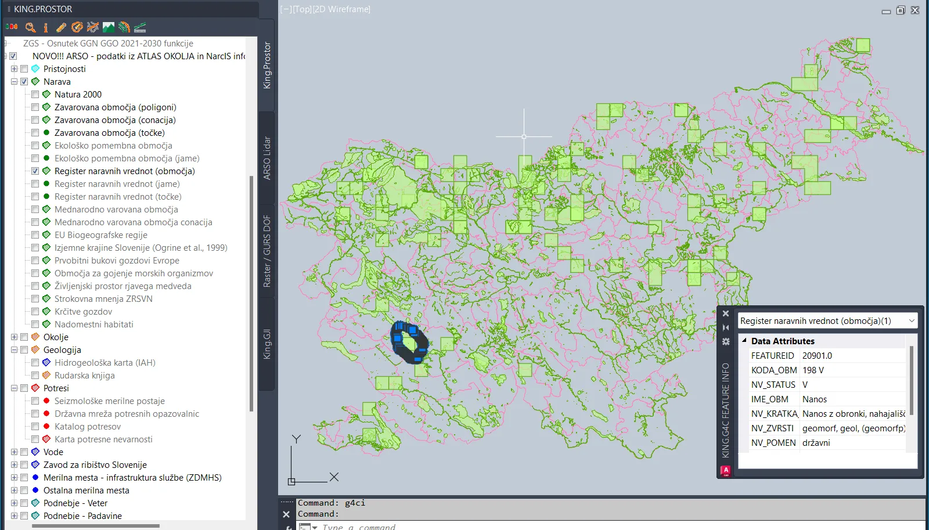Switch to the ARSO Lidar side tab
The width and height of the screenshot is (929, 530).
(267, 158)
